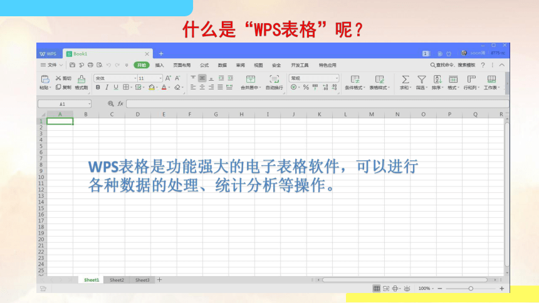Screen dimensions: 539x303
Task: Switch to the Page Layout (页面布局) tab
Action: (x=182, y=65)
